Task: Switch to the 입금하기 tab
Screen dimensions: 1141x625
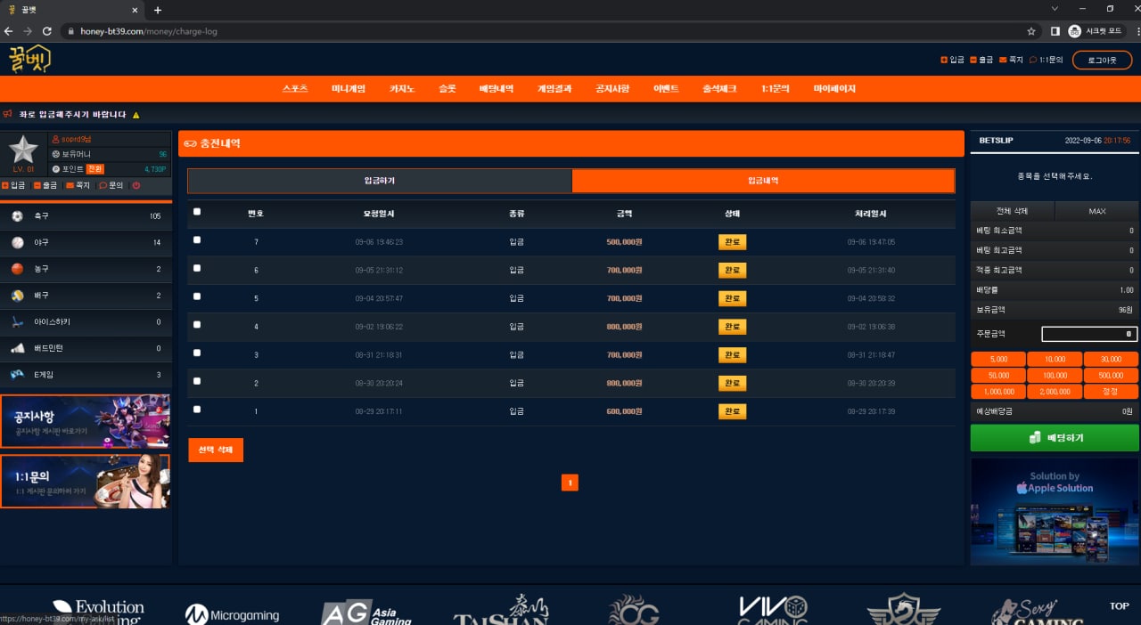Action: (379, 181)
